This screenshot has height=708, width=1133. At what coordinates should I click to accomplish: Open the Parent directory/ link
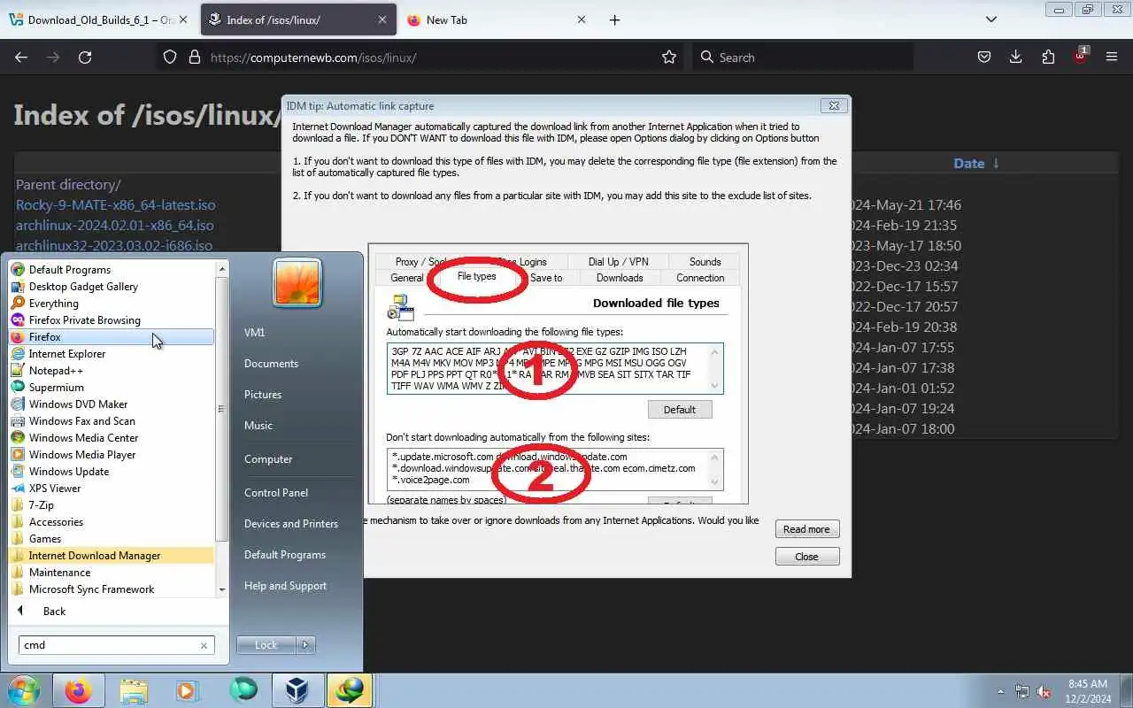click(68, 185)
